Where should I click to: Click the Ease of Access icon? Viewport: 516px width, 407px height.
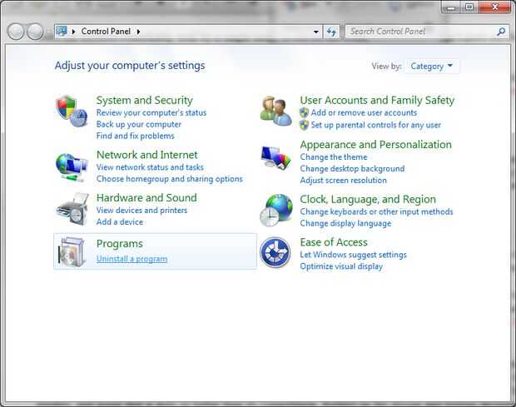[275, 252]
